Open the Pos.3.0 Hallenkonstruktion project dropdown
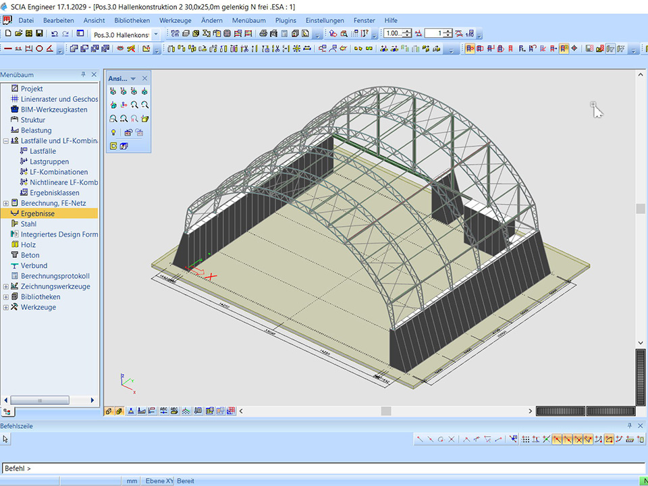The height and width of the screenshot is (486, 648). (156, 34)
